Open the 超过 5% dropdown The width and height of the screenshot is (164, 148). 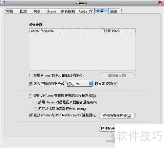[80, 84]
